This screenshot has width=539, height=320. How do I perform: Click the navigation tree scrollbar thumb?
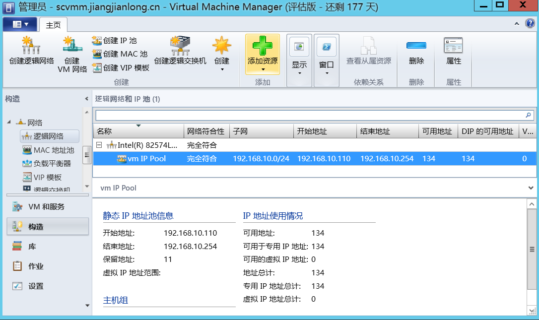point(87,155)
